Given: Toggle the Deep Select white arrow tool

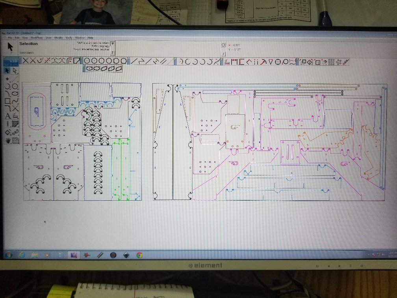Looking at the screenshot, I should pos(15,70).
